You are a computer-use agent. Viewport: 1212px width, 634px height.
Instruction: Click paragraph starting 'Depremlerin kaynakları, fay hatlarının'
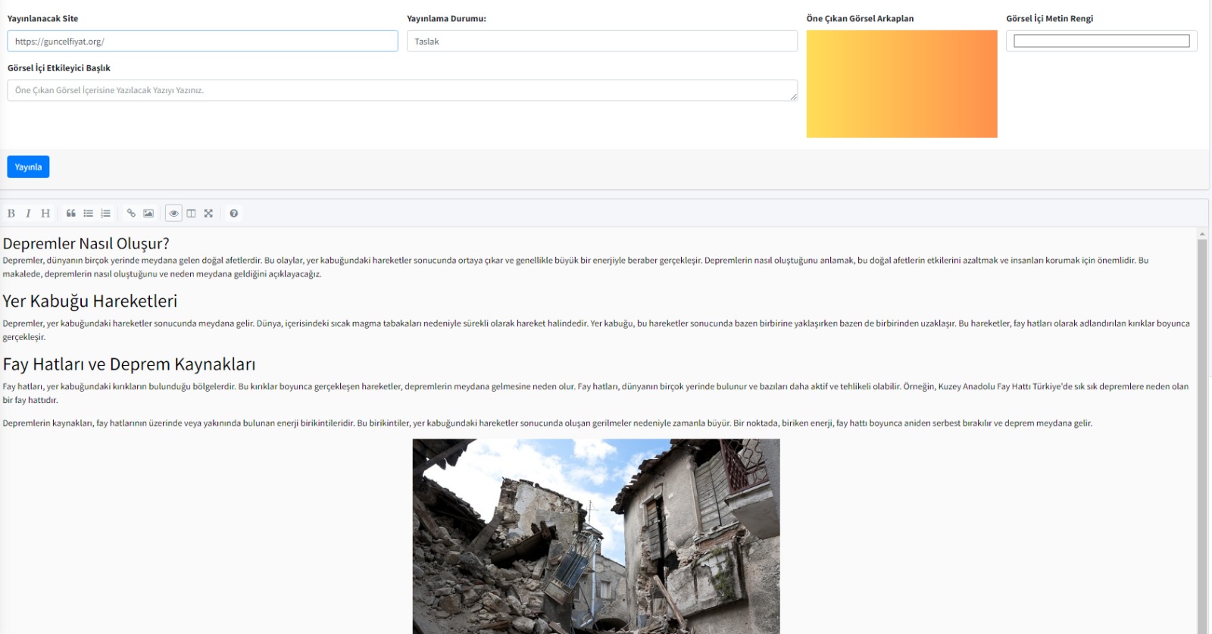(547, 423)
